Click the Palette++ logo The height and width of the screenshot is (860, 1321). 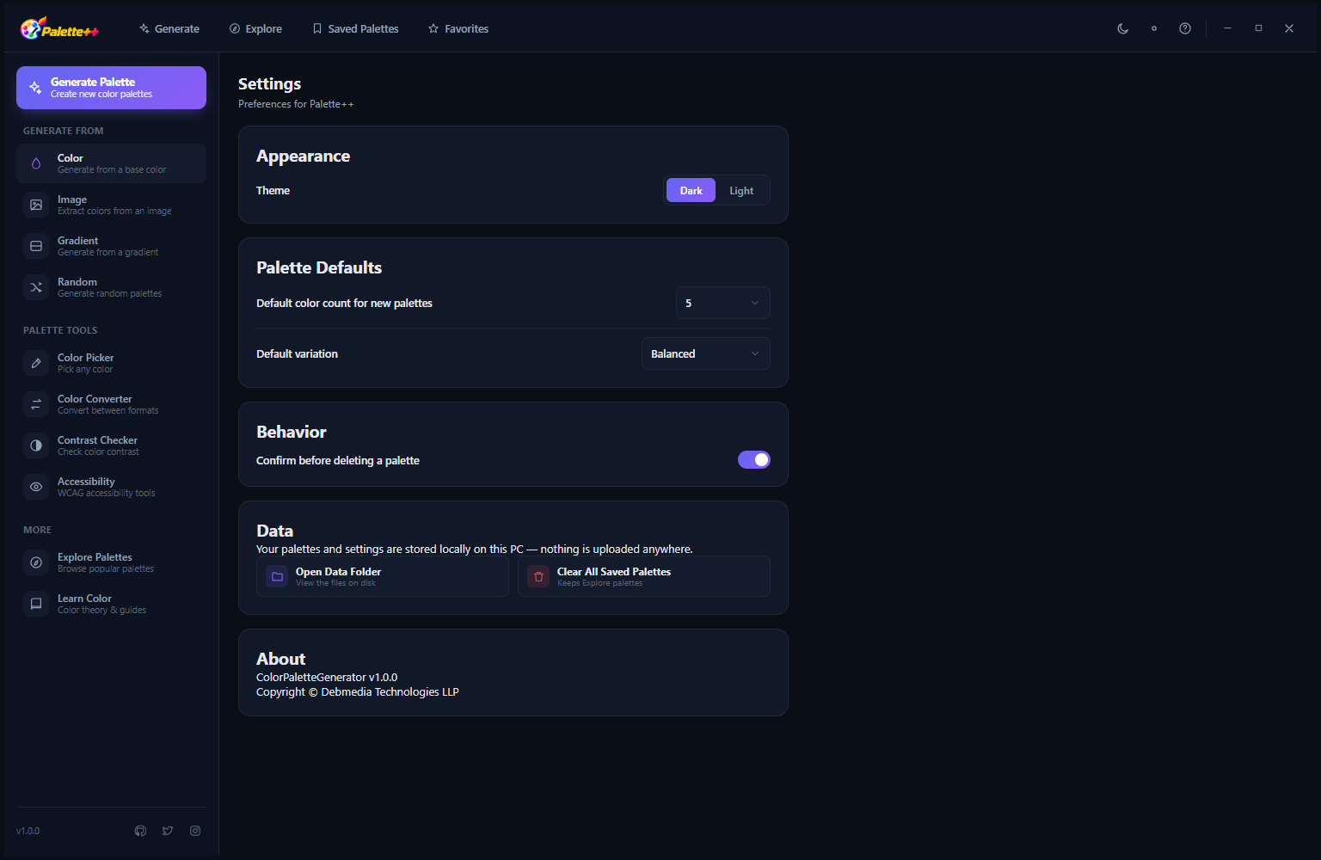pyautogui.click(x=59, y=28)
